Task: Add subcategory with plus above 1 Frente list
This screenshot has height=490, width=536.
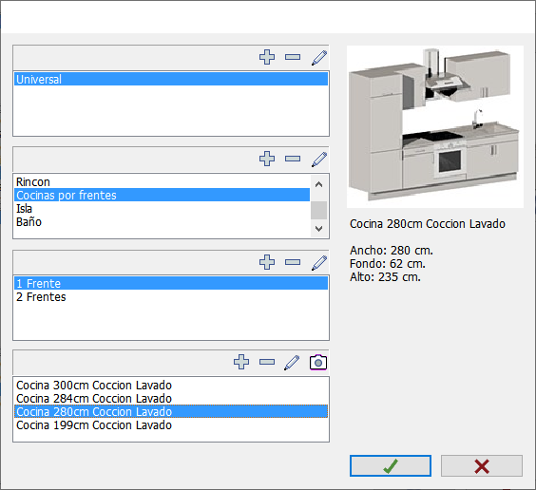Action: [x=267, y=262]
